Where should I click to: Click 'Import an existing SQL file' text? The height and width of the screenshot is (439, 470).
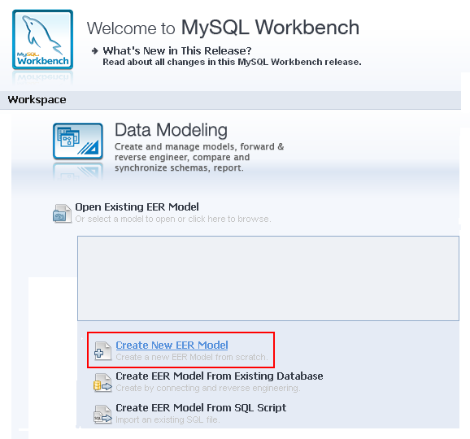[x=168, y=419]
